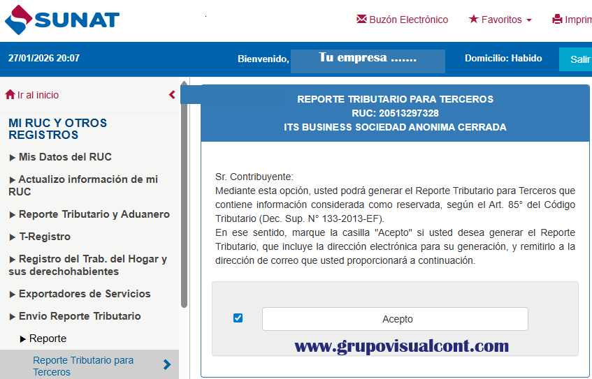Click the Domicilio: Habido status

point(503,58)
